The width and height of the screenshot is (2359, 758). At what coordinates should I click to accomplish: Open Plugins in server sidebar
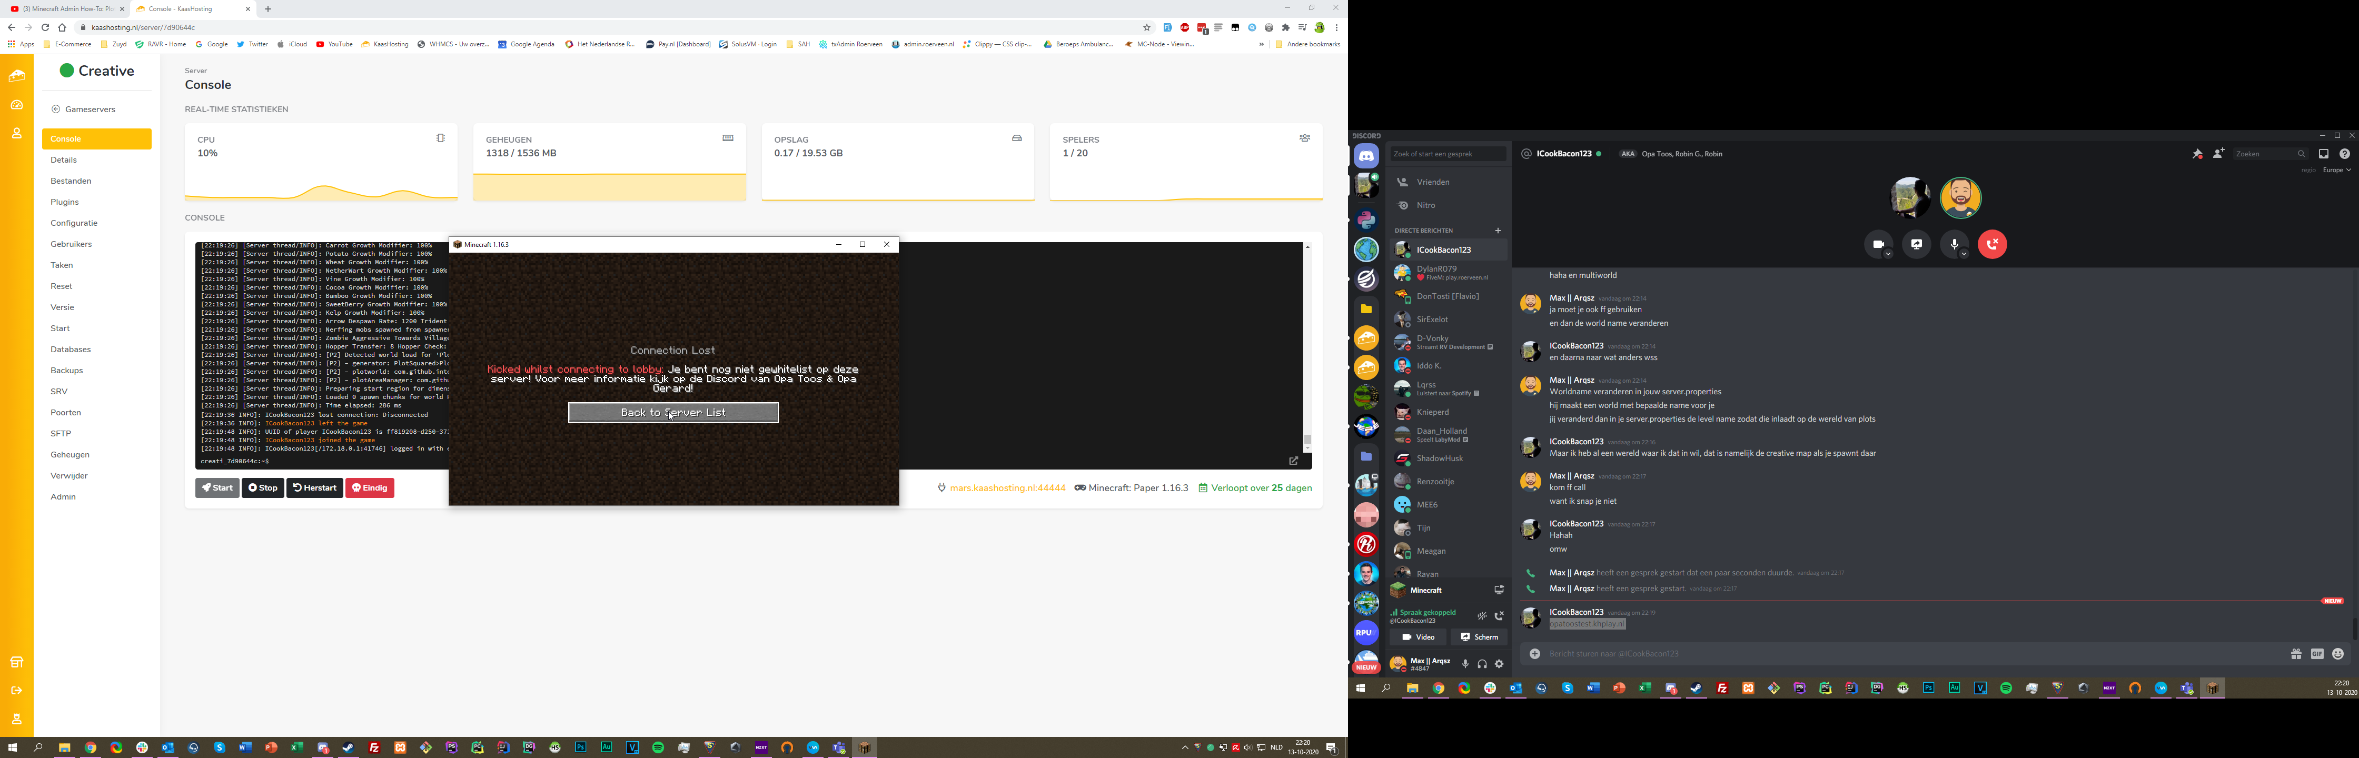[64, 202]
